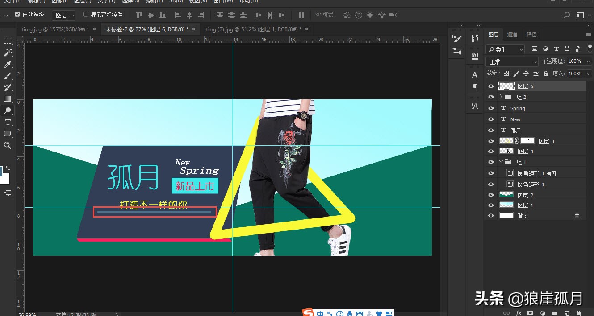Image resolution: width=594 pixels, height=316 pixels.
Task: Select the Brush tool
Action: (7, 76)
